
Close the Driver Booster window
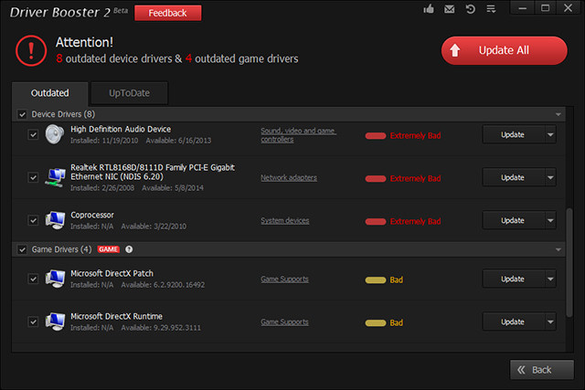point(569,8)
